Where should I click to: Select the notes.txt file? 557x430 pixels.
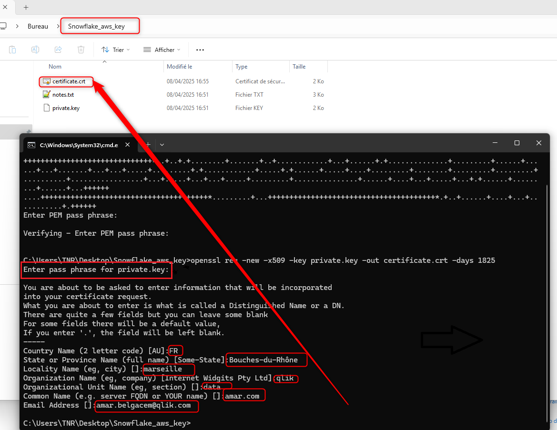pos(62,94)
